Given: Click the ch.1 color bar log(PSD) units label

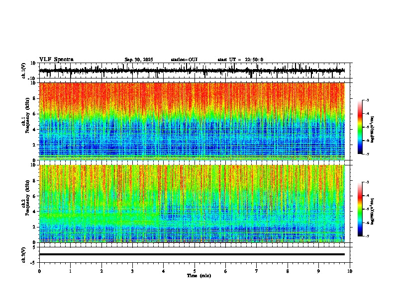Looking at the screenshot, I should click(x=372, y=130).
